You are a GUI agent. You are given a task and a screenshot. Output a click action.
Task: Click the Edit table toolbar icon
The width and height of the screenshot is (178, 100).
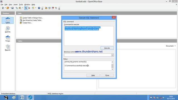(50, 8)
